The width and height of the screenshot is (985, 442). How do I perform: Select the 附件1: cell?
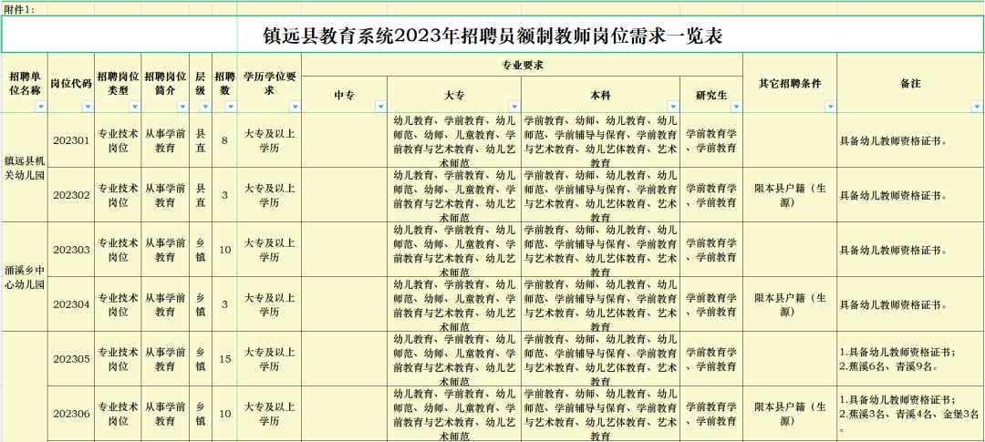(x=25, y=9)
